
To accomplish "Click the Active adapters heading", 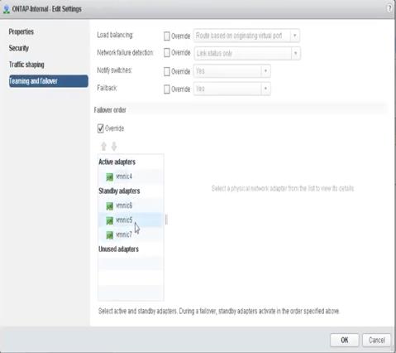I will (x=117, y=162).
